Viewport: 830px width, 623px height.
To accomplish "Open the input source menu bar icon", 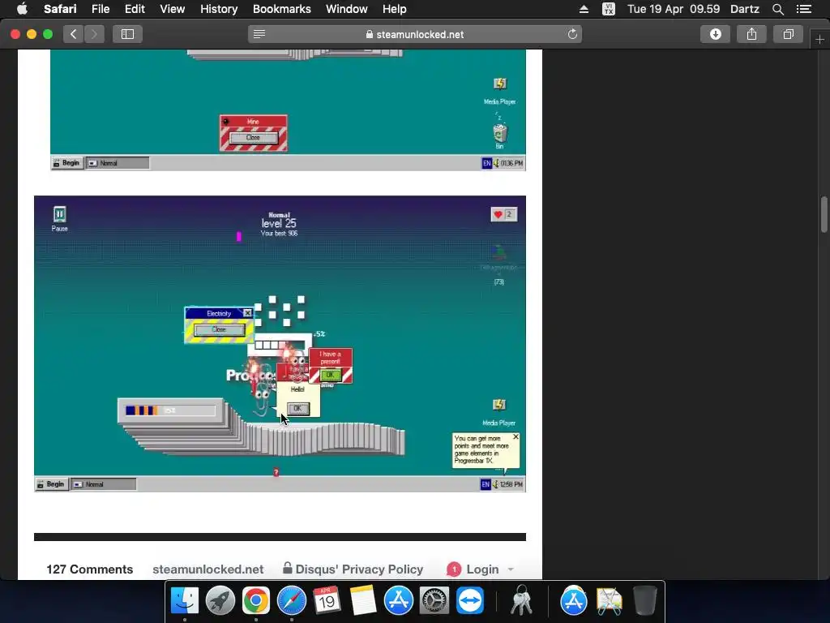I will click(x=609, y=9).
